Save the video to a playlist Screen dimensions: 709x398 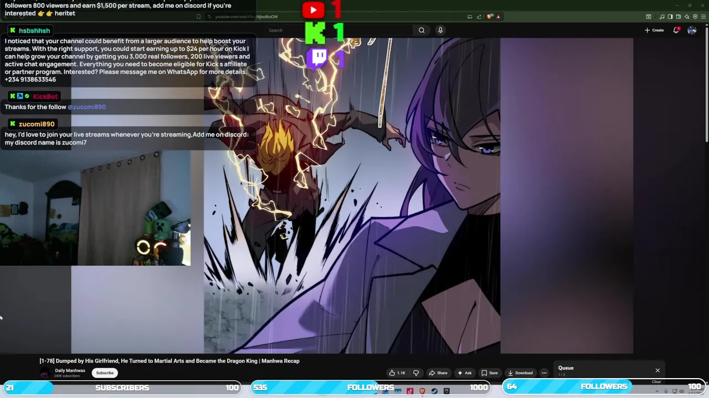(x=489, y=373)
